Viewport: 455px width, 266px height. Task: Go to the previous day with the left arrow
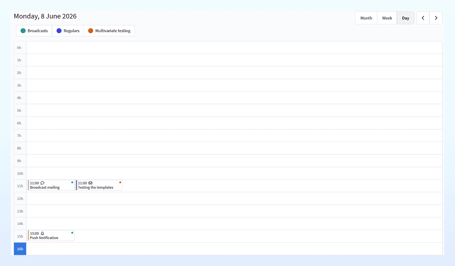coord(423,18)
